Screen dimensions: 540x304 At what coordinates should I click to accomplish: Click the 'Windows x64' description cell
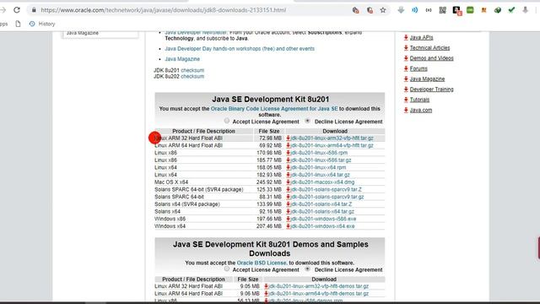tap(170, 226)
